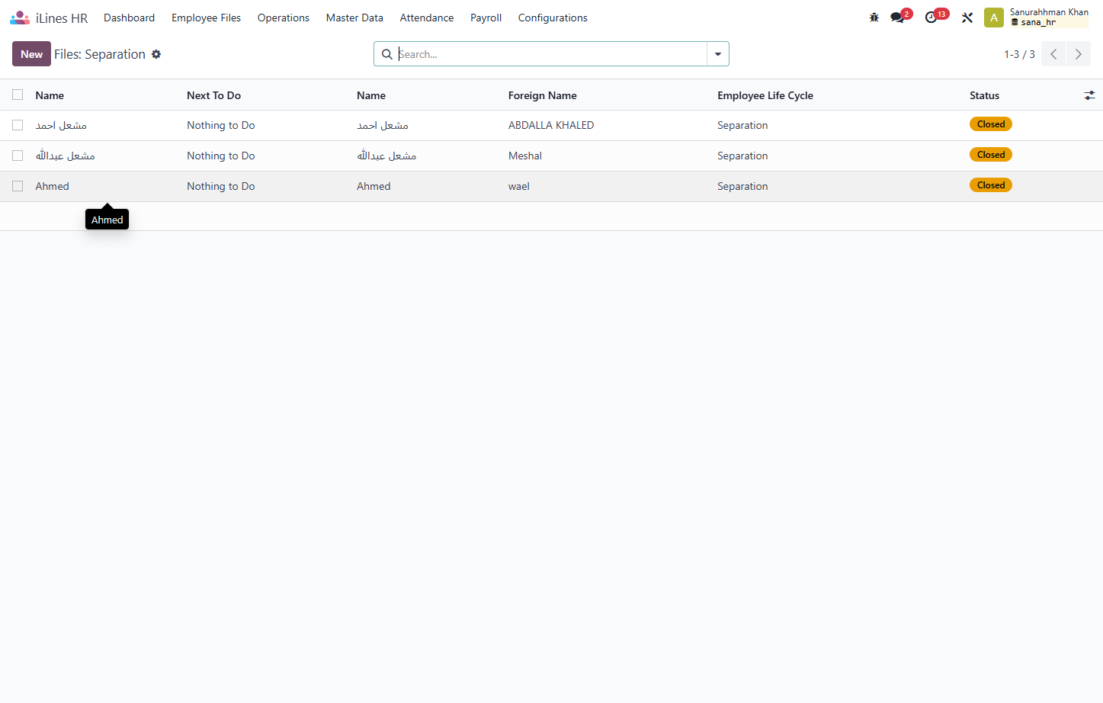Screen dimensions: 1103x703
Task: Click the crossed tools icon in the navbar
Action: click(967, 18)
